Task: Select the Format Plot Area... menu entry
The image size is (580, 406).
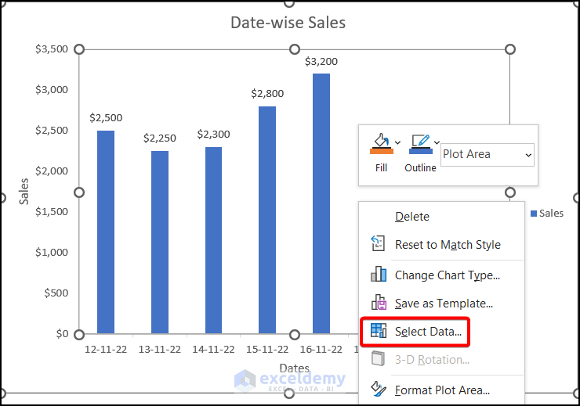Action: pyautogui.click(x=442, y=390)
